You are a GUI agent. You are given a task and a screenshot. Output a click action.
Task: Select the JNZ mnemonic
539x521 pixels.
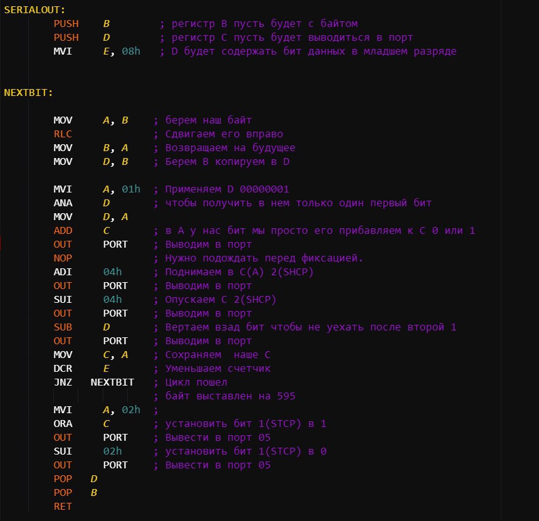pos(63,382)
